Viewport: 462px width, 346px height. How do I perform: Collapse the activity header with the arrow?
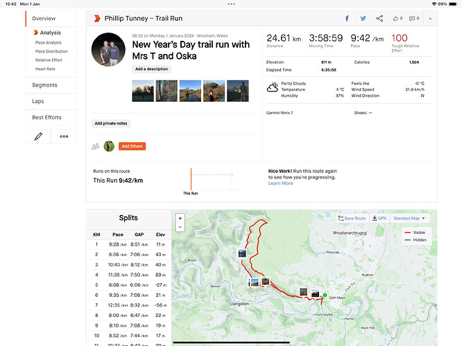click(430, 19)
